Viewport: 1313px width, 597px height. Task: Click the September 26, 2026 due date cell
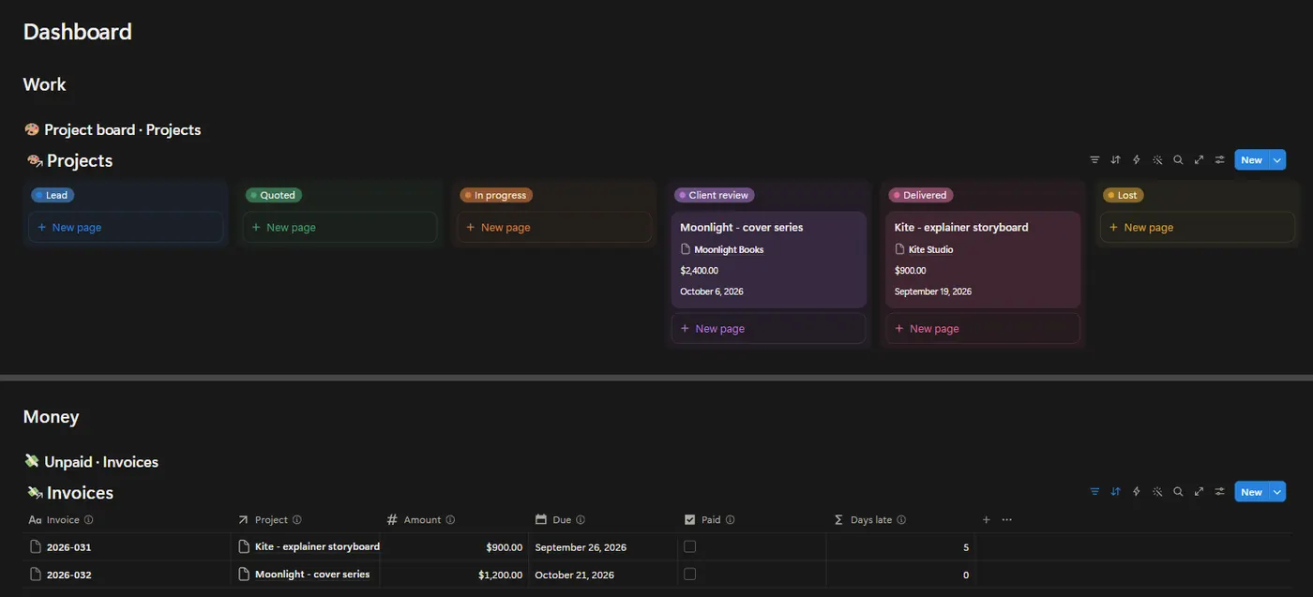(603, 547)
